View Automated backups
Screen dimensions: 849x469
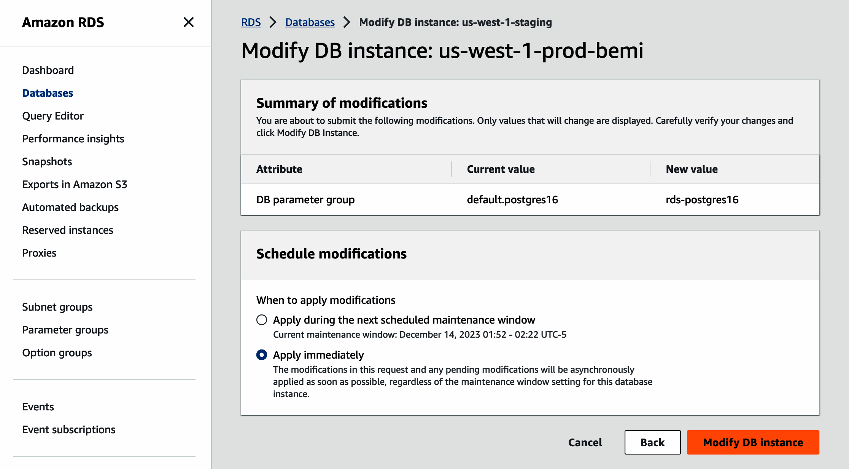70,207
